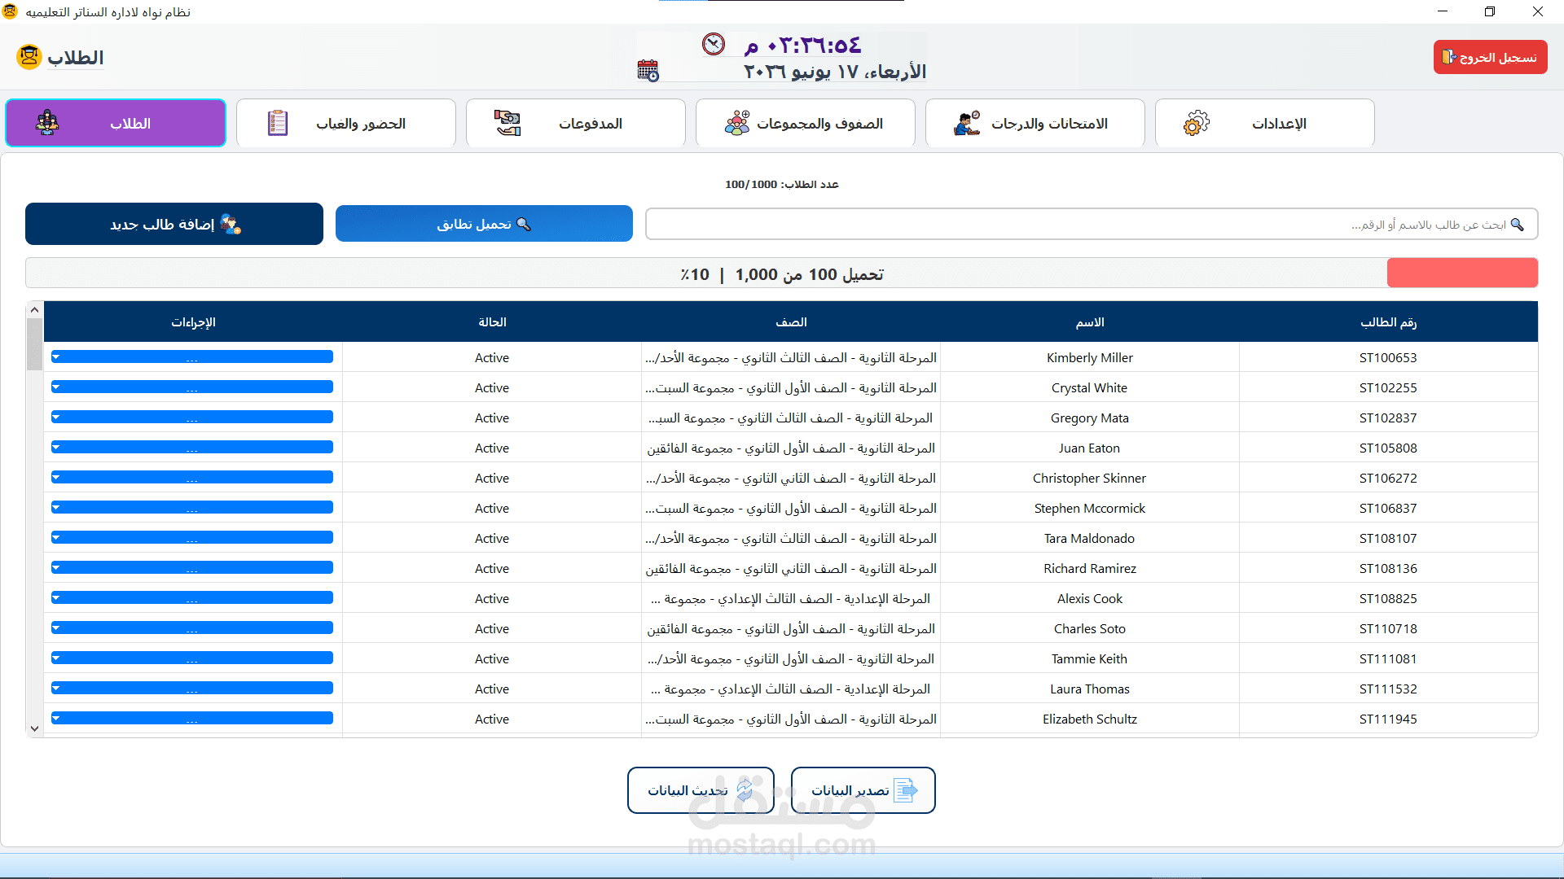Open actions dropdown for Elizabeth Schultz

click(x=192, y=718)
